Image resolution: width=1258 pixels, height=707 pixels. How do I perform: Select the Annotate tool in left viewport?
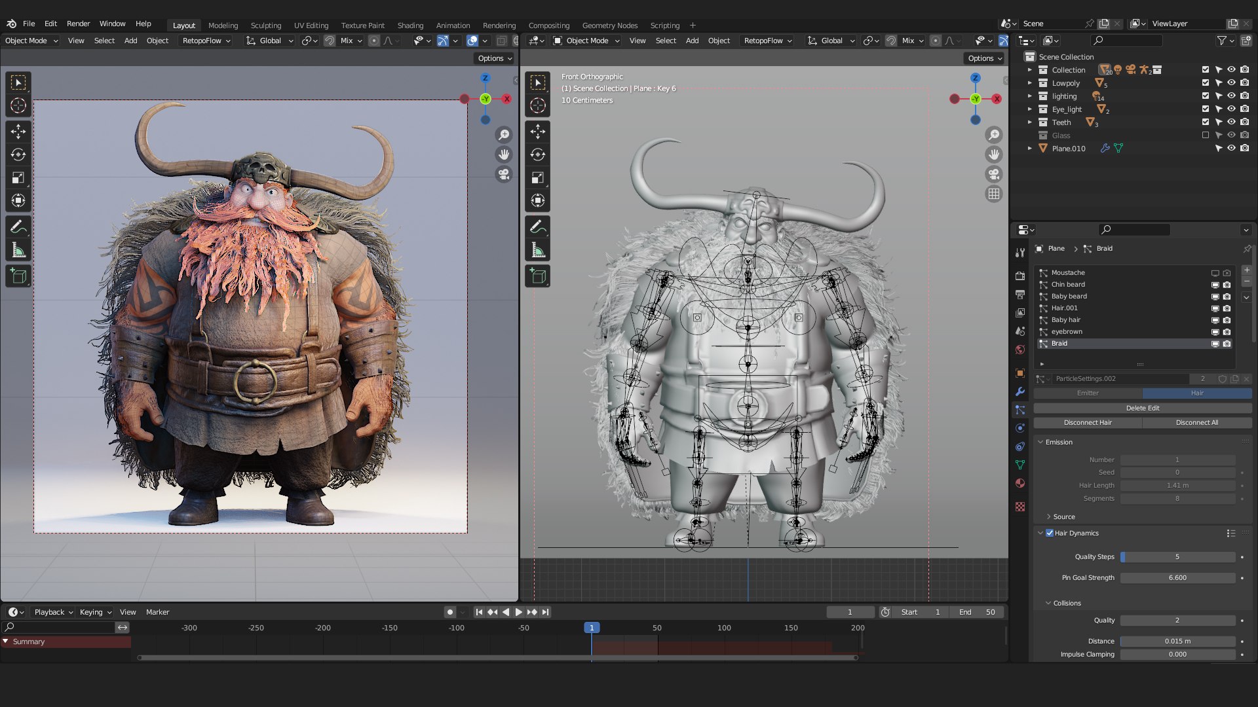[18, 227]
